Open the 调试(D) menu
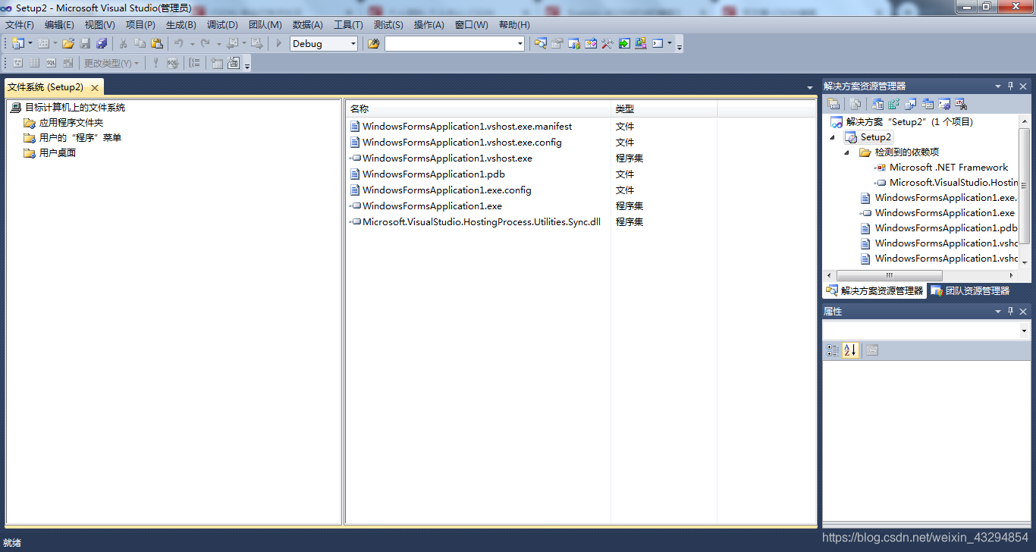 222,25
